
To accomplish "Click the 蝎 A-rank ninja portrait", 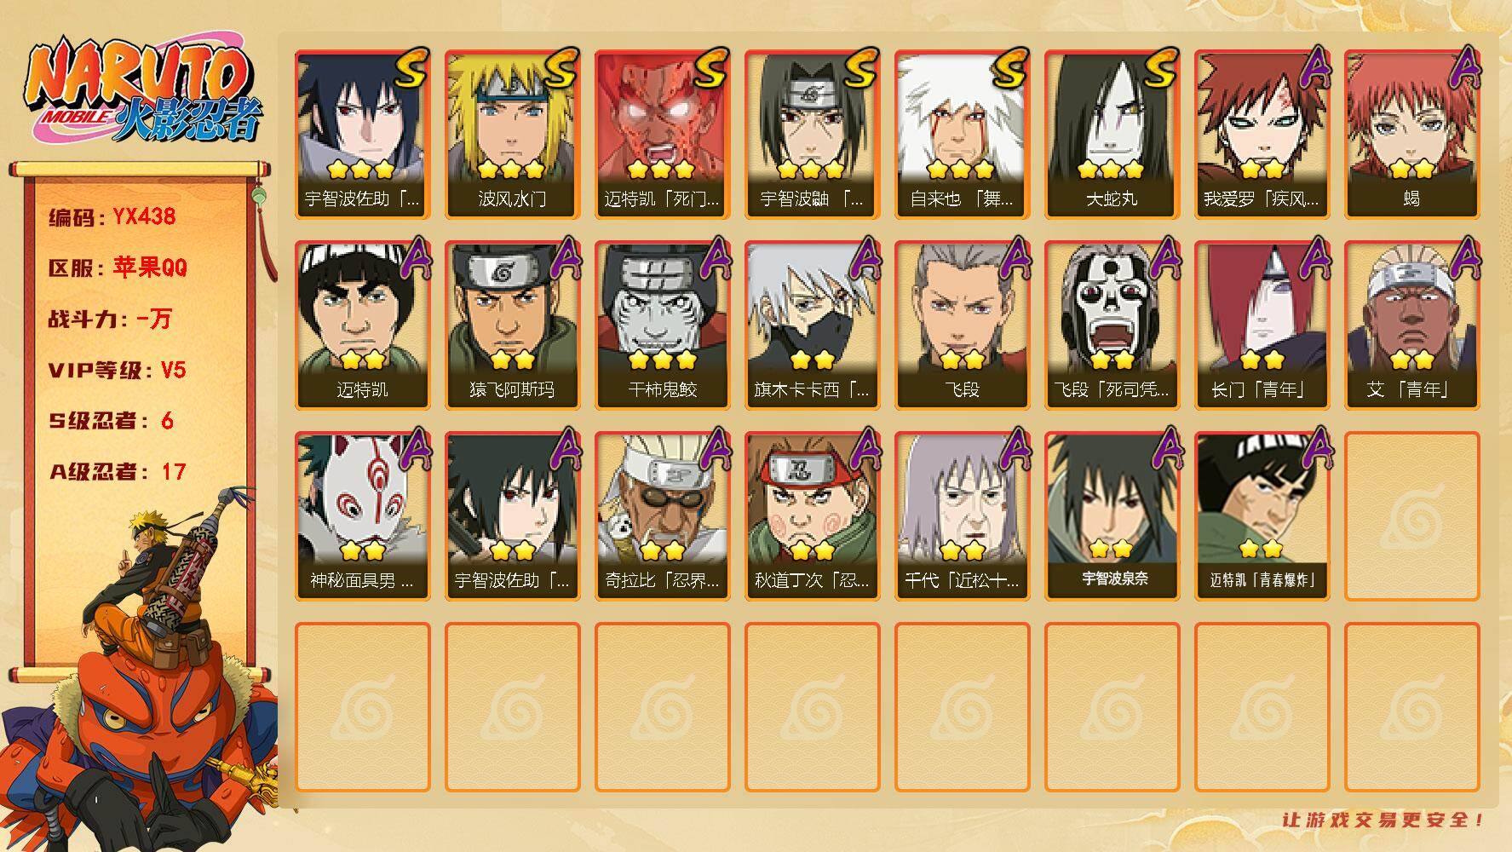I will click(1411, 134).
